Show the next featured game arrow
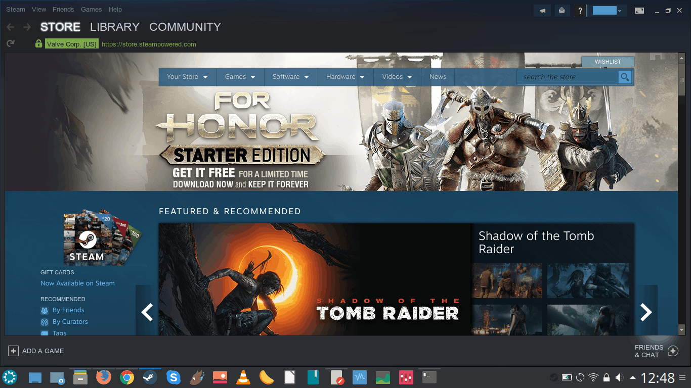The height and width of the screenshot is (388, 691). [x=646, y=312]
